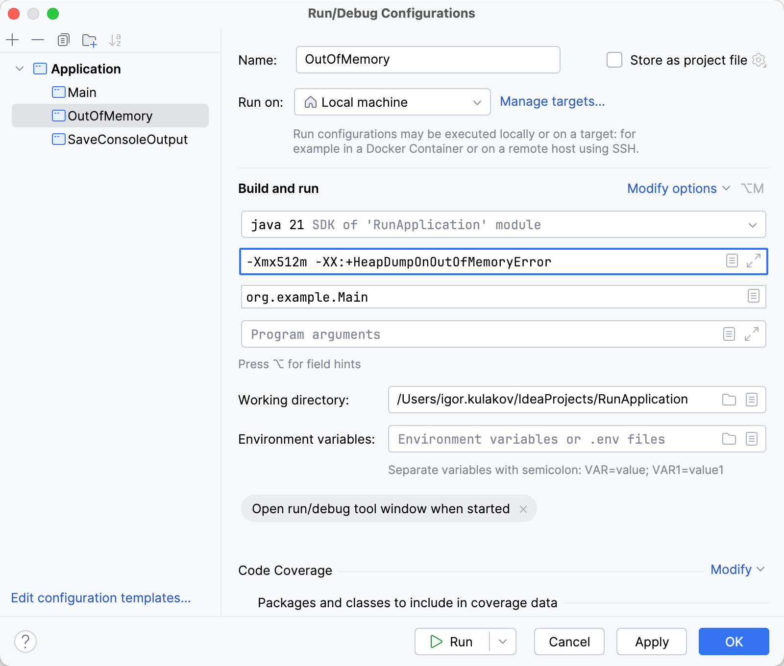Select SaveConsoleOutput configuration in the tree

(x=127, y=140)
